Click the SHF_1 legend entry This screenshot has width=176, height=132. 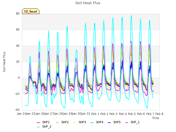click(132, 122)
